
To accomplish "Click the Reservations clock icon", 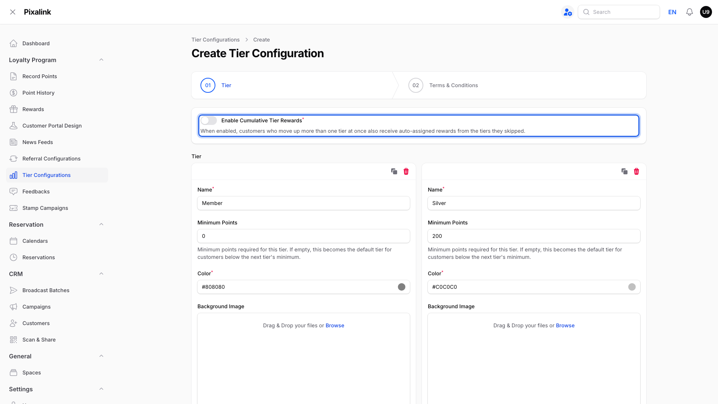I will 13,257.
